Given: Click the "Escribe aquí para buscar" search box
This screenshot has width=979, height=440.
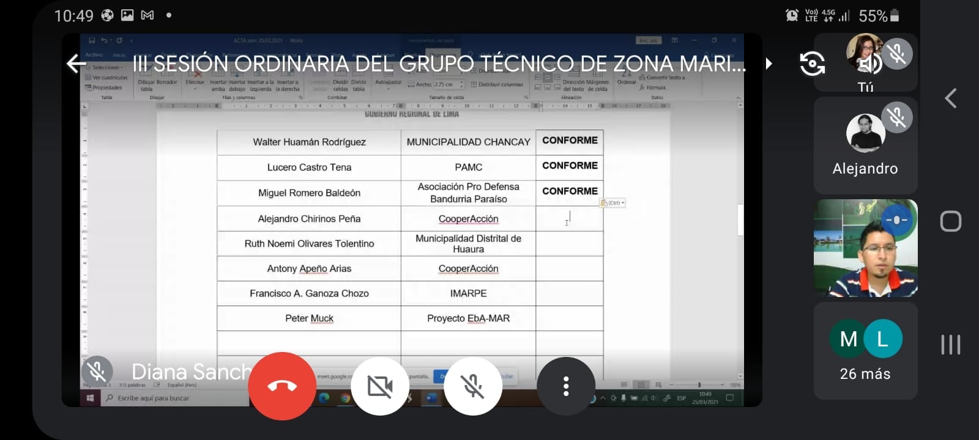Looking at the screenshot, I should pyautogui.click(x=153, y=398).
